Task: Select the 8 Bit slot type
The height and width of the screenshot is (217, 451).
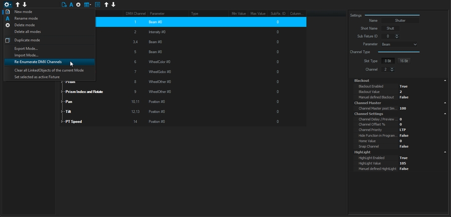Action: [388, 61]
